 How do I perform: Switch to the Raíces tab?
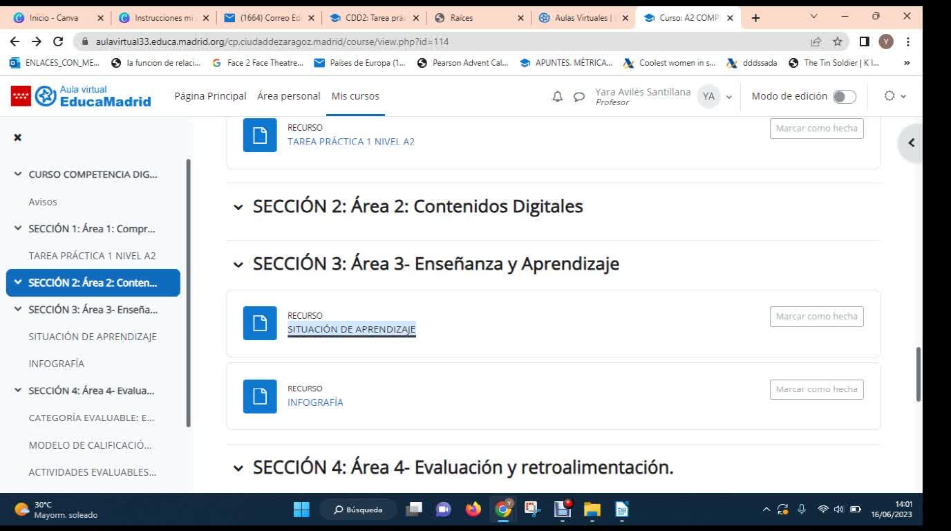(479, 18)
